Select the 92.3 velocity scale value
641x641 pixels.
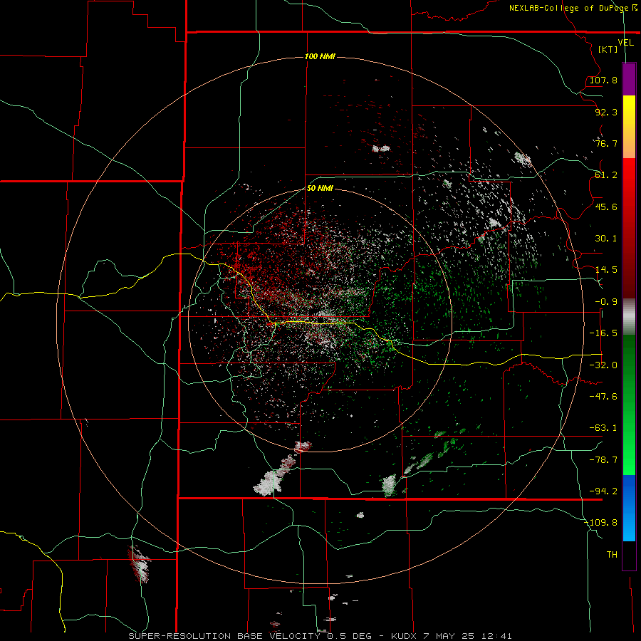[x=606, y=112]
